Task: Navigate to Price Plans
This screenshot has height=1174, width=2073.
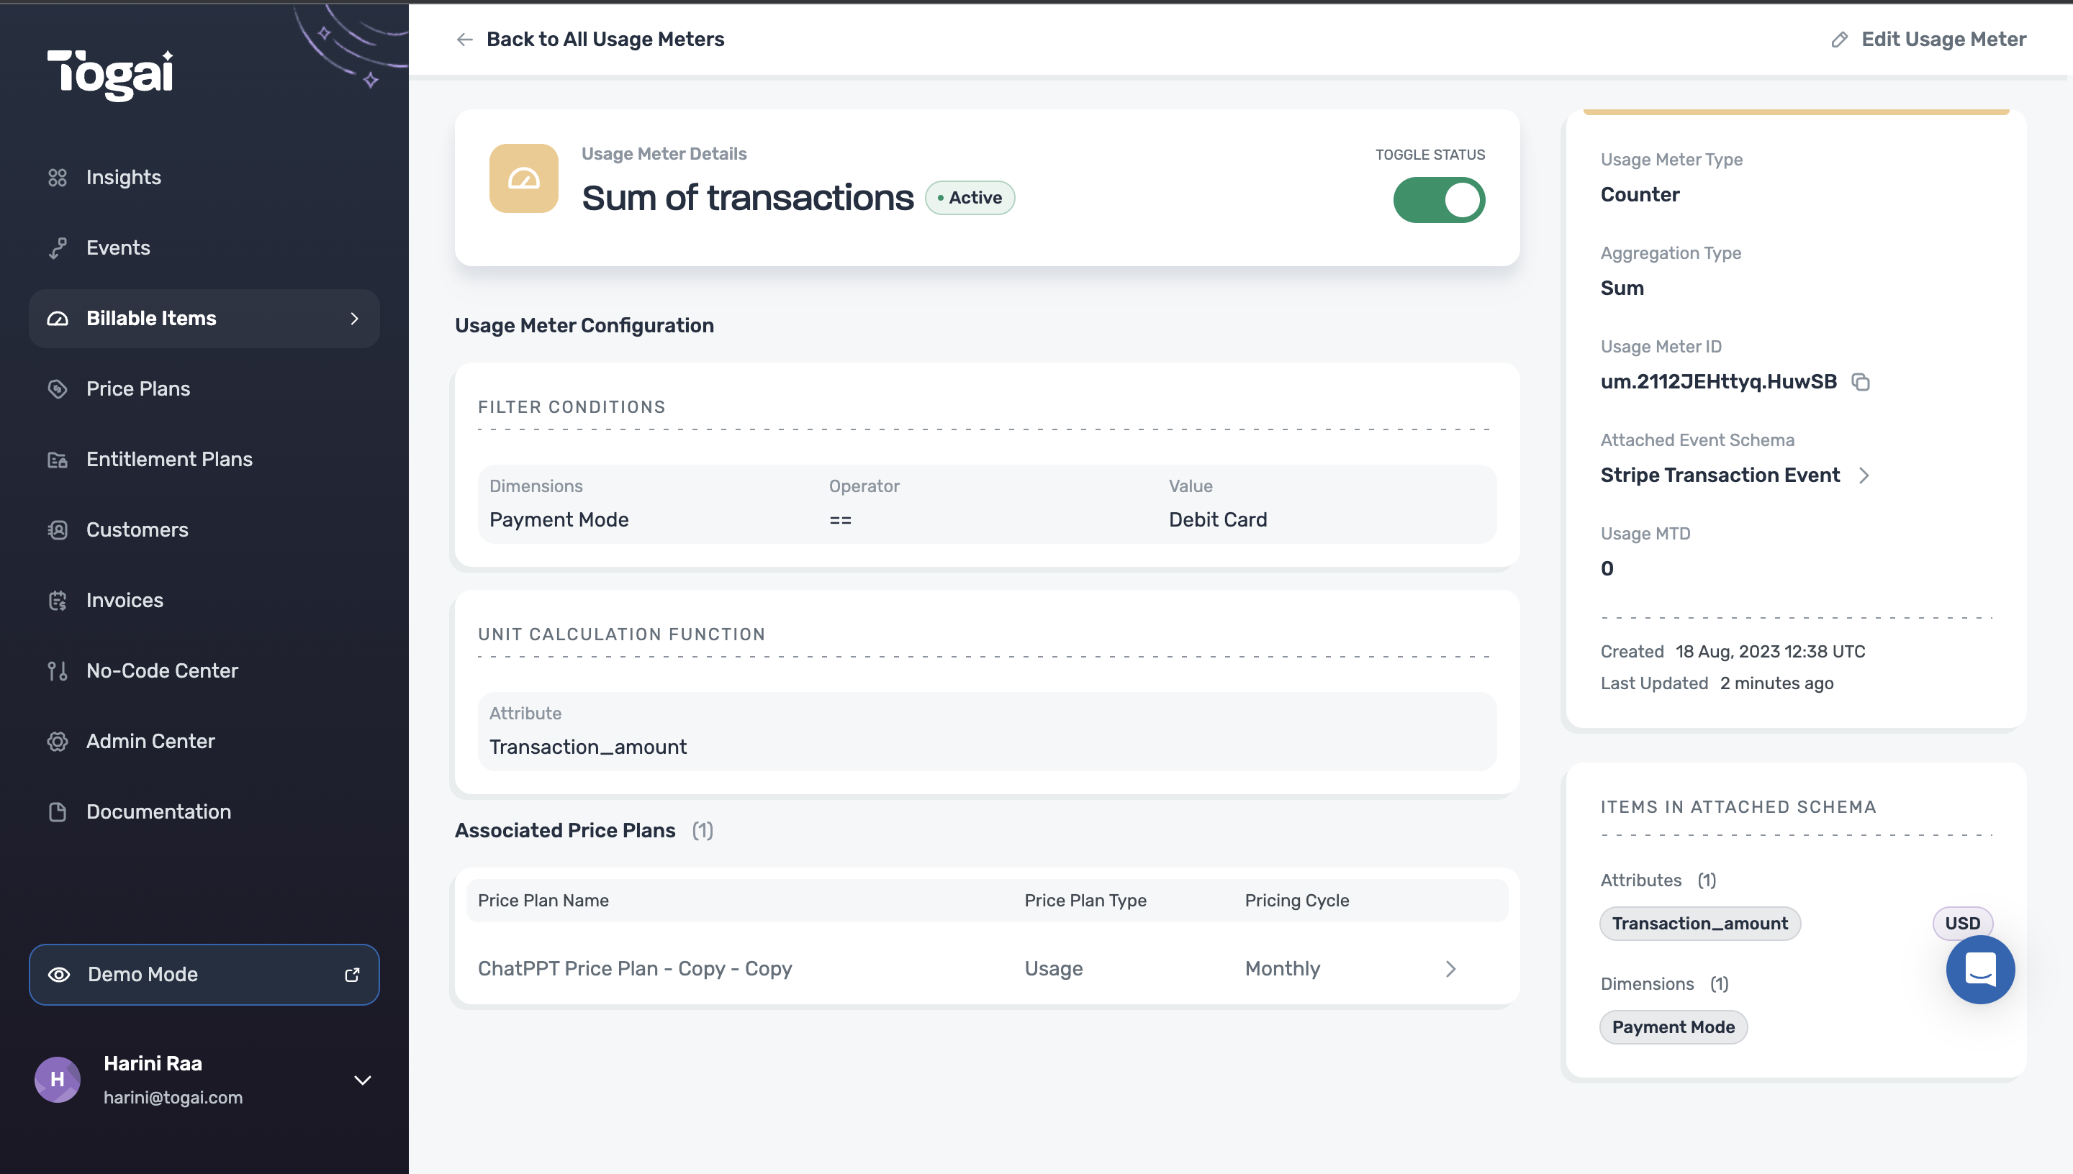Action: pyautogui.click(x=204, y=388)
